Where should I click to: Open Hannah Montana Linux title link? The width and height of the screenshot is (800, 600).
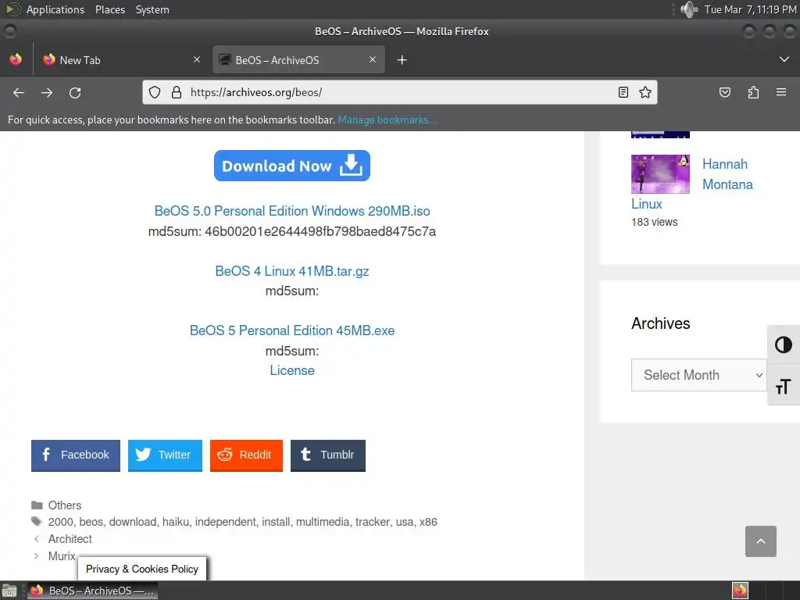pyautogui.click(x=727, y=174)
